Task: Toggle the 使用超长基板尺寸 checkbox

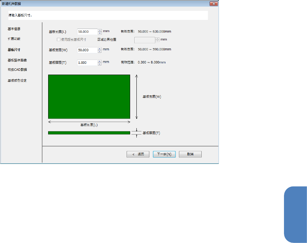Action: 58,39
